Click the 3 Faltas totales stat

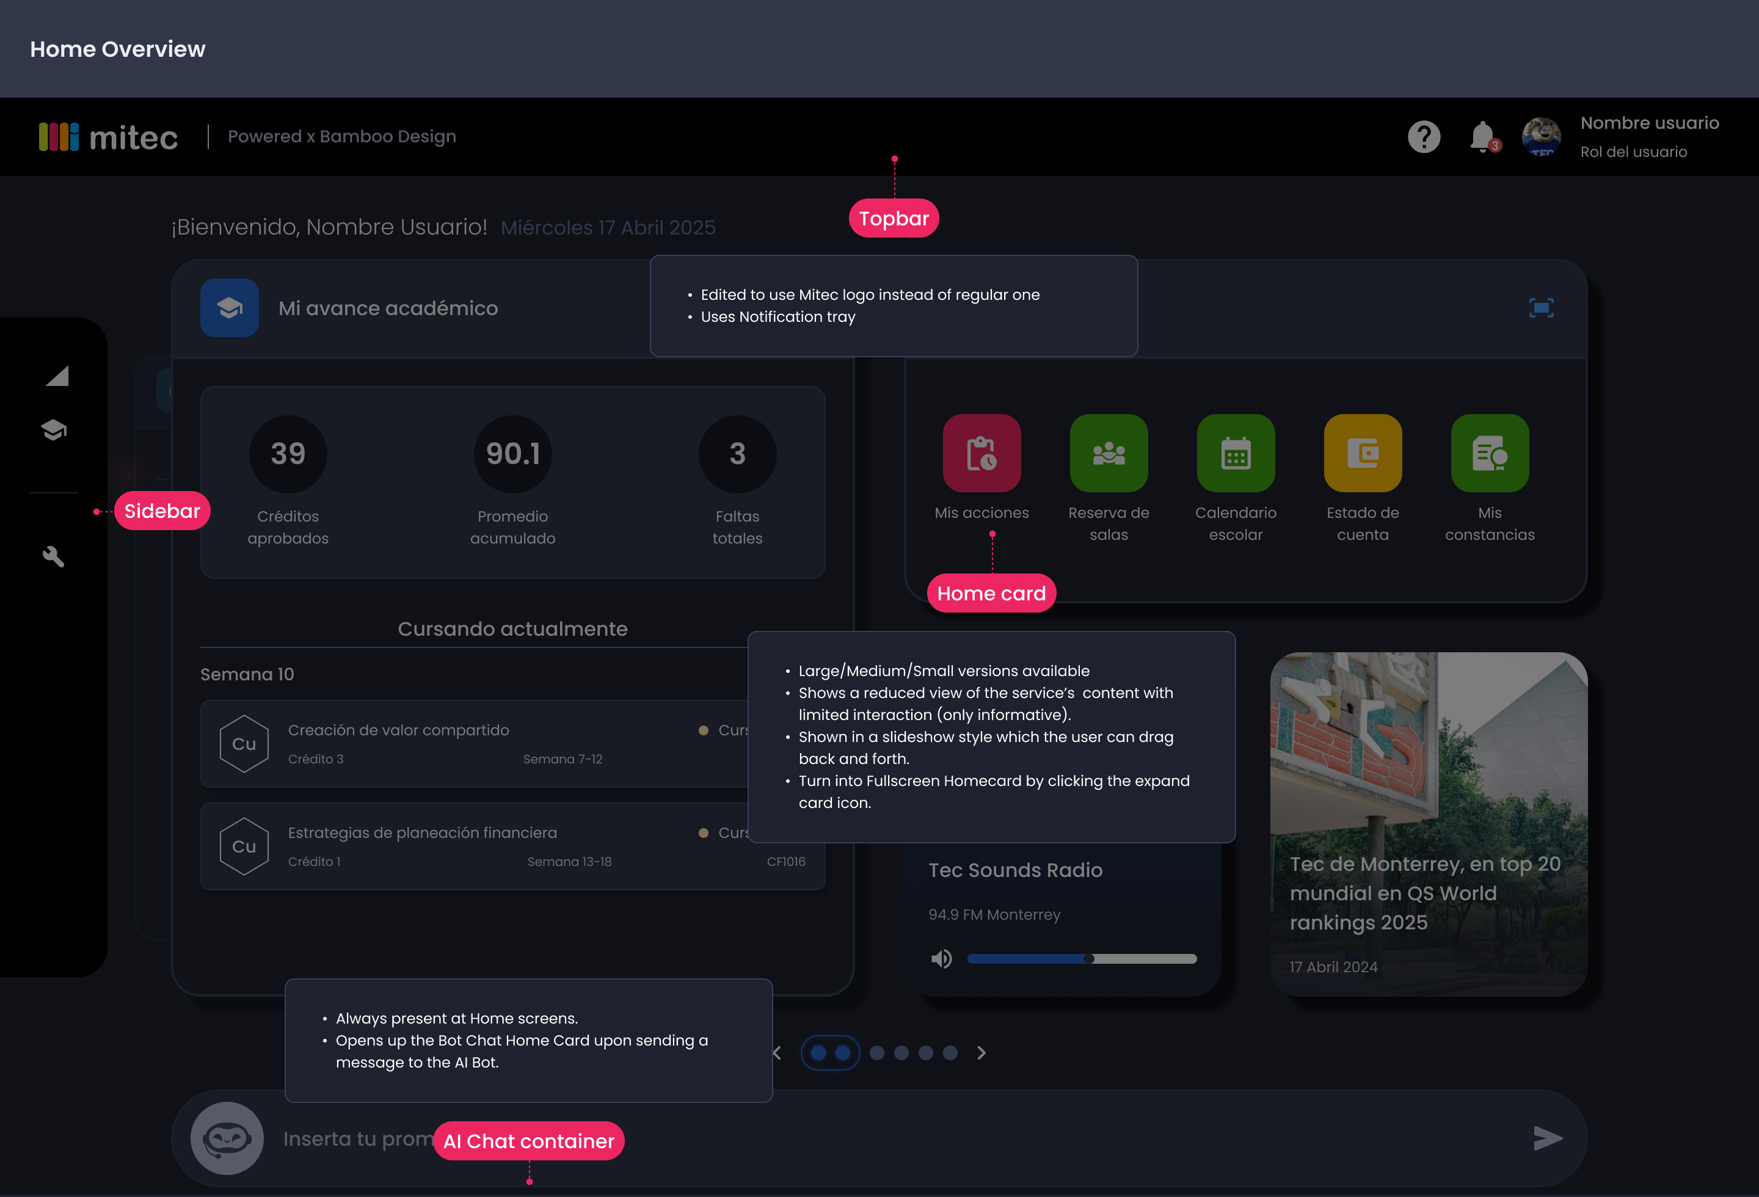[x=737, y=481]
